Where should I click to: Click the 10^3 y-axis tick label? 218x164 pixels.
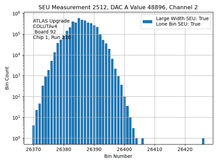pos(16,76)
